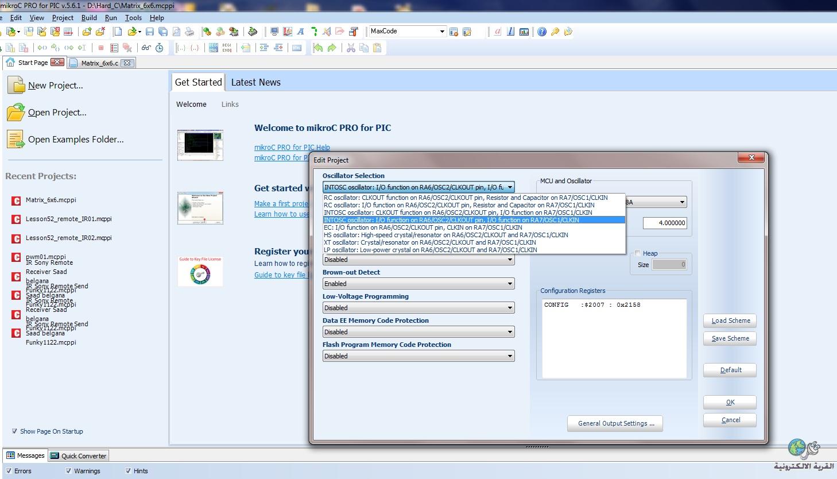Click the Build project icon
The image size is (837, 479).
pos(207,32)
